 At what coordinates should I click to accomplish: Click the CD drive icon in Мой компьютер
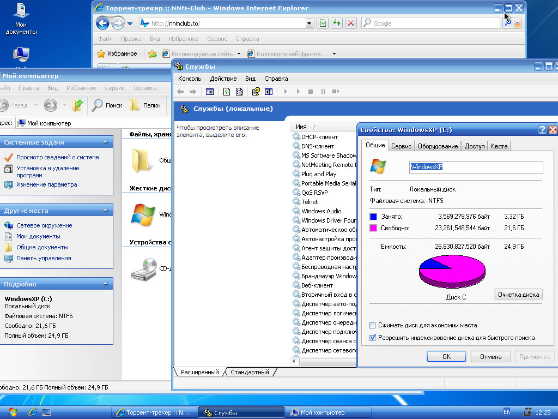click(x=144, y=269)
